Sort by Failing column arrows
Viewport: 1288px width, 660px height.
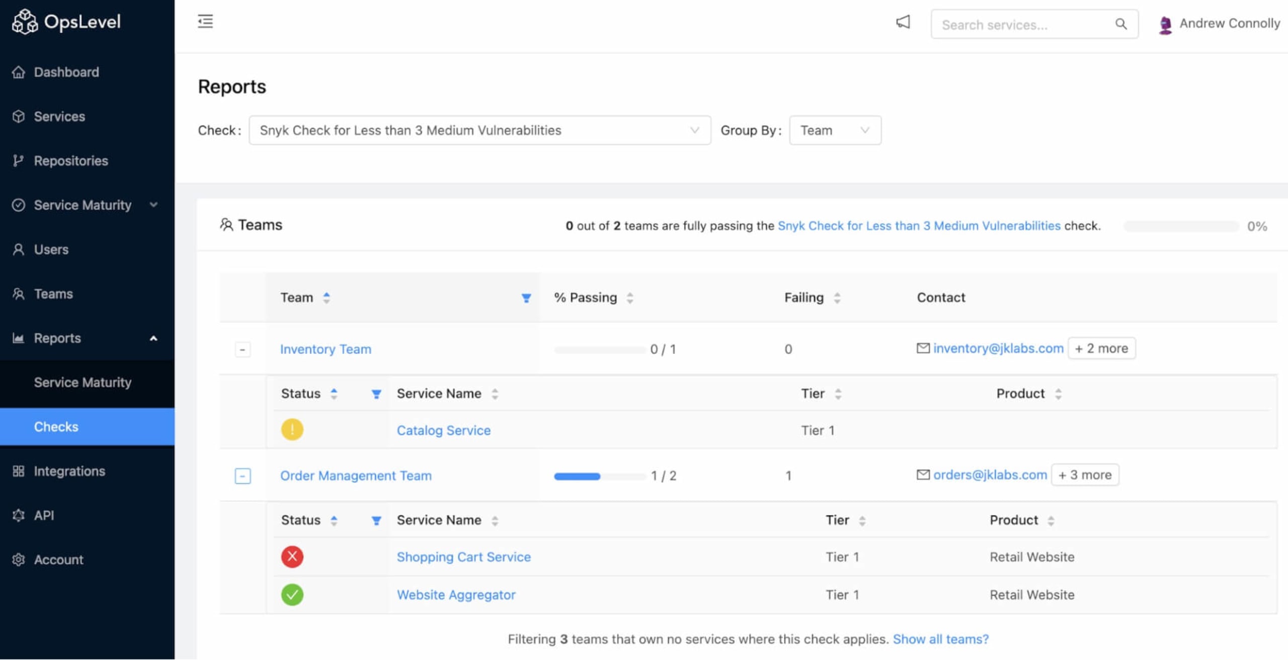click(837, 298)
